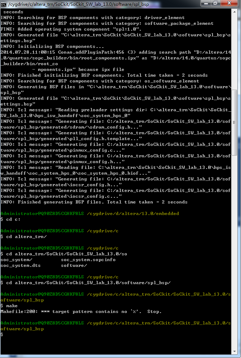Minimize the Cygwin terminal window
The width and height of the screenshot is (241, 358).
point(206,3)
